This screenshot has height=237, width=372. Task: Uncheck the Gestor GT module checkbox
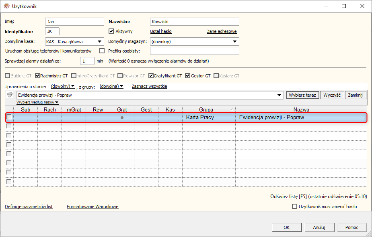[187, 75]
